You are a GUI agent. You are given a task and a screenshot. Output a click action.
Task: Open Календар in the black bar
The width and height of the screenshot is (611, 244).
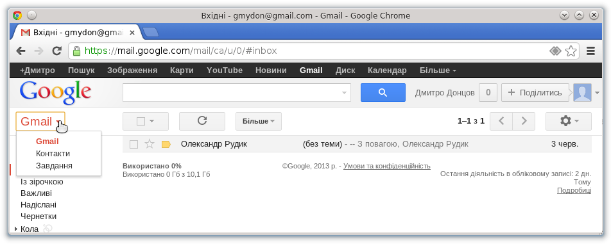(387, 70)
